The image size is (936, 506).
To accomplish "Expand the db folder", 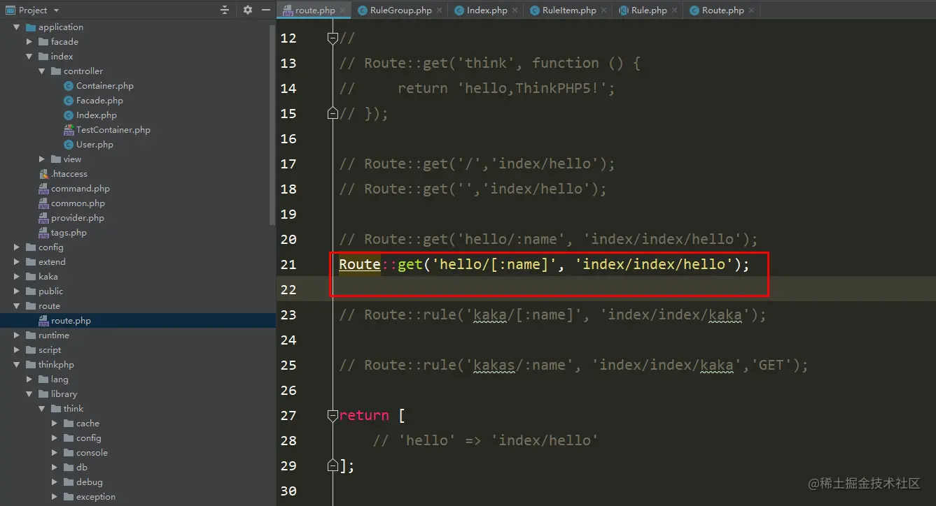I will click(55, 468).
